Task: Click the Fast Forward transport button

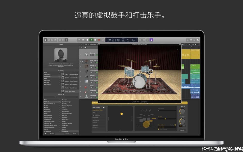Action: click(x=83, y=40)
